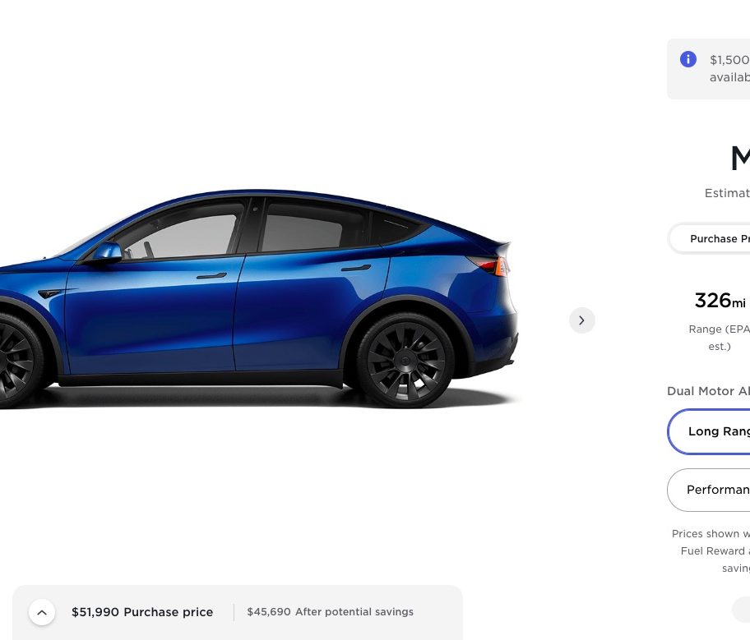The width and height of the screenshot is (750, 640).
Task: Expand pricing details with up chevron
Action: click(x=42, y=612)
